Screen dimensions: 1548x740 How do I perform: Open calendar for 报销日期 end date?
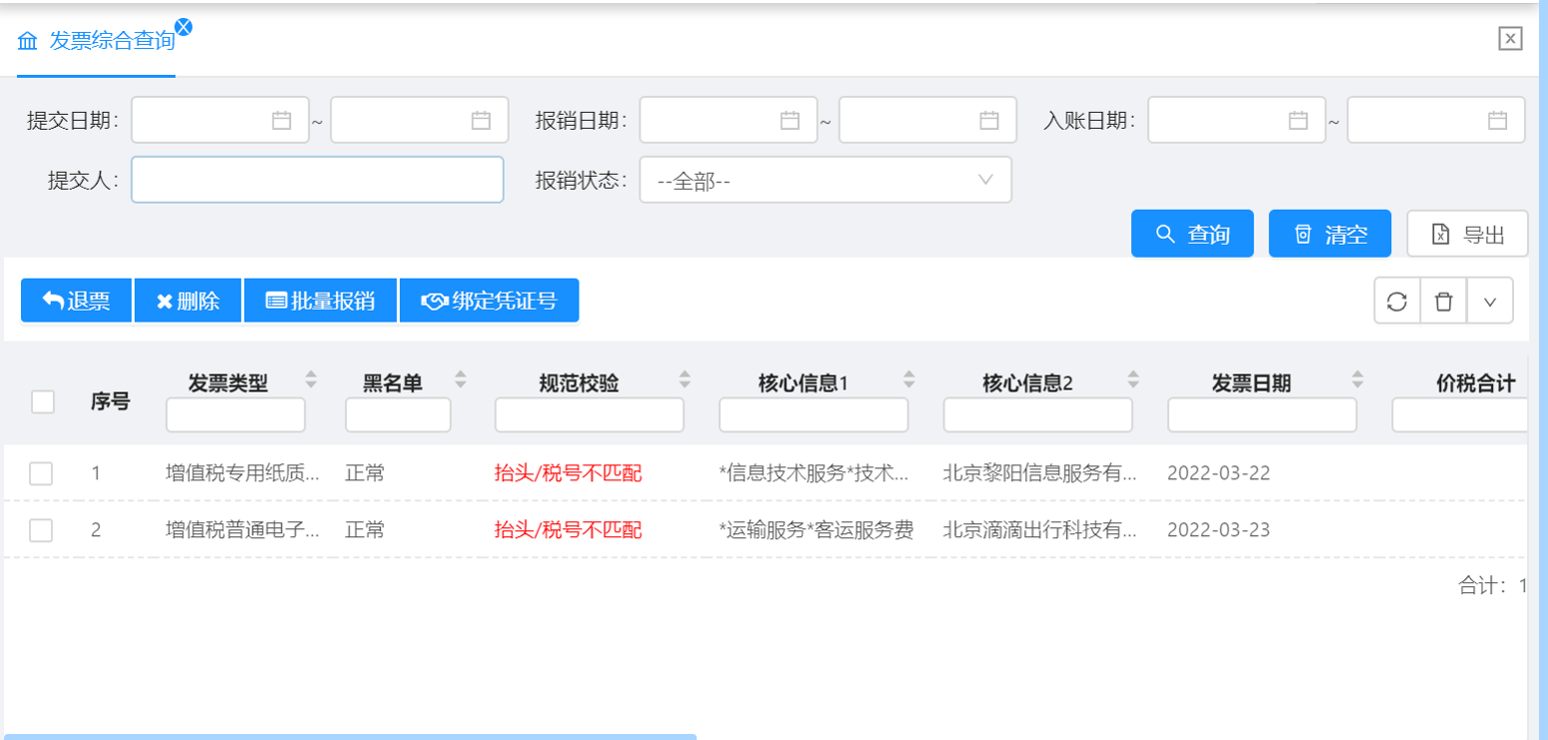[x=989, y=121]
